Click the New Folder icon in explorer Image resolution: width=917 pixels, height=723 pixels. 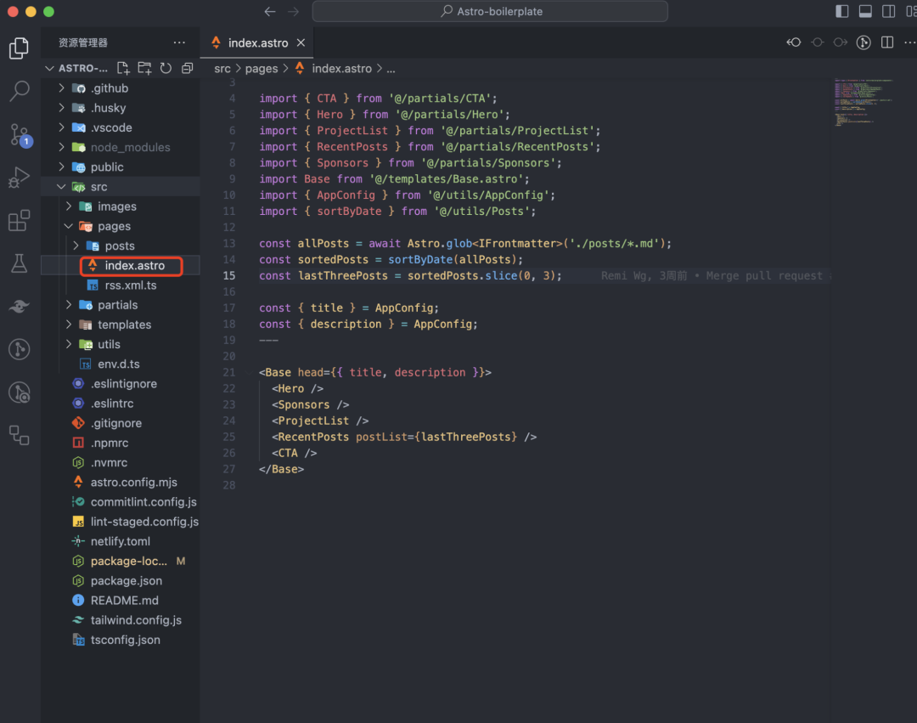pyautogui.click(x=144, y=68)
